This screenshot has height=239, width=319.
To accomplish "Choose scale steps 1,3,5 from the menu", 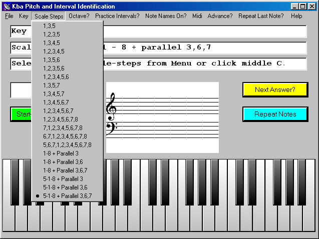I will pyautogui.click(x=51, y=25).
